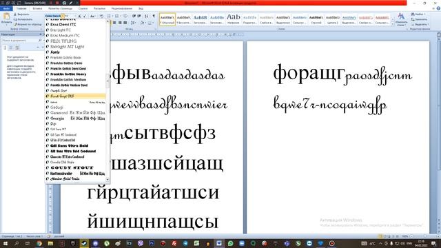
Task: Click the navigation pane search field
Action: click(x=20, y=41)
